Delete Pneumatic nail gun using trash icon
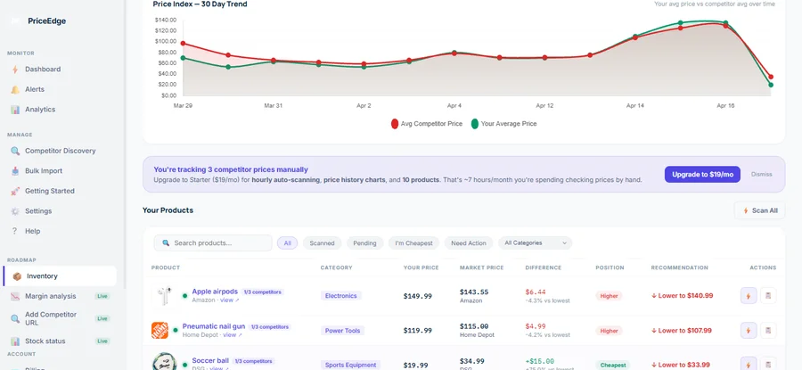Screen dimensions: 802x370 coord(768,331)
